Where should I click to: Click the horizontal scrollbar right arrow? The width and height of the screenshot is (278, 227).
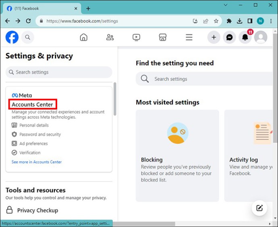pos(270,224)
